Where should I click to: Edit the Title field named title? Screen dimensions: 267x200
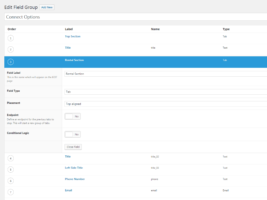67,47
